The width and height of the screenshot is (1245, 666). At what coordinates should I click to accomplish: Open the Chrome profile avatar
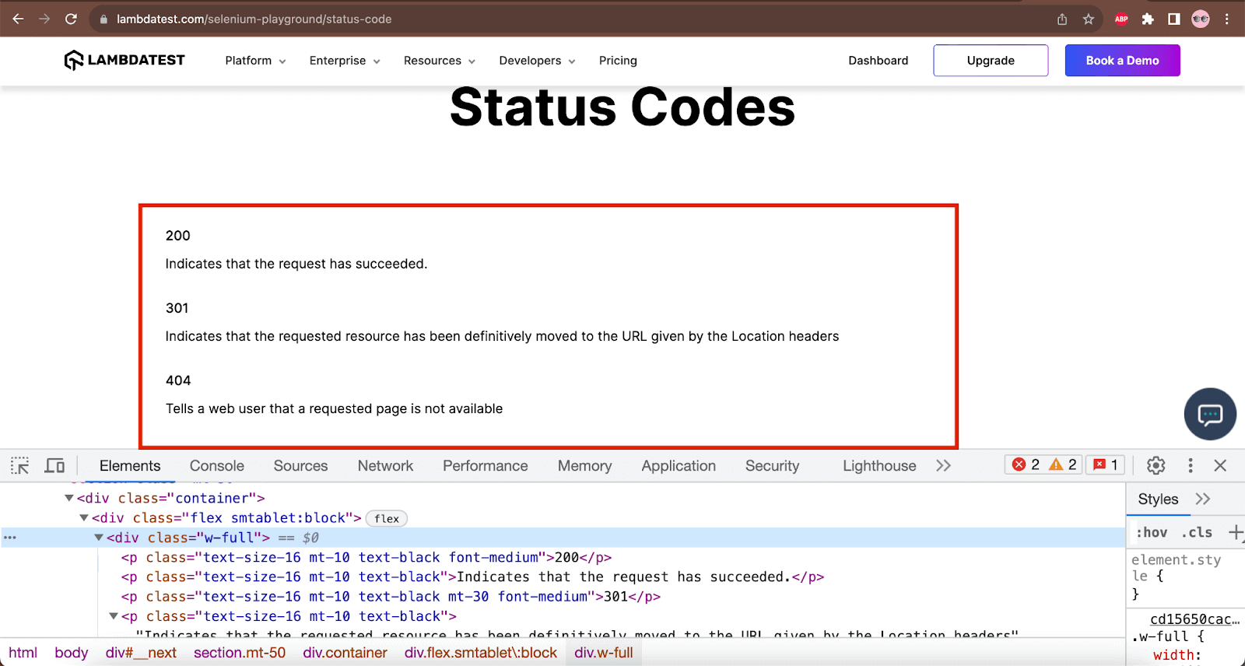coord(1201,19)
